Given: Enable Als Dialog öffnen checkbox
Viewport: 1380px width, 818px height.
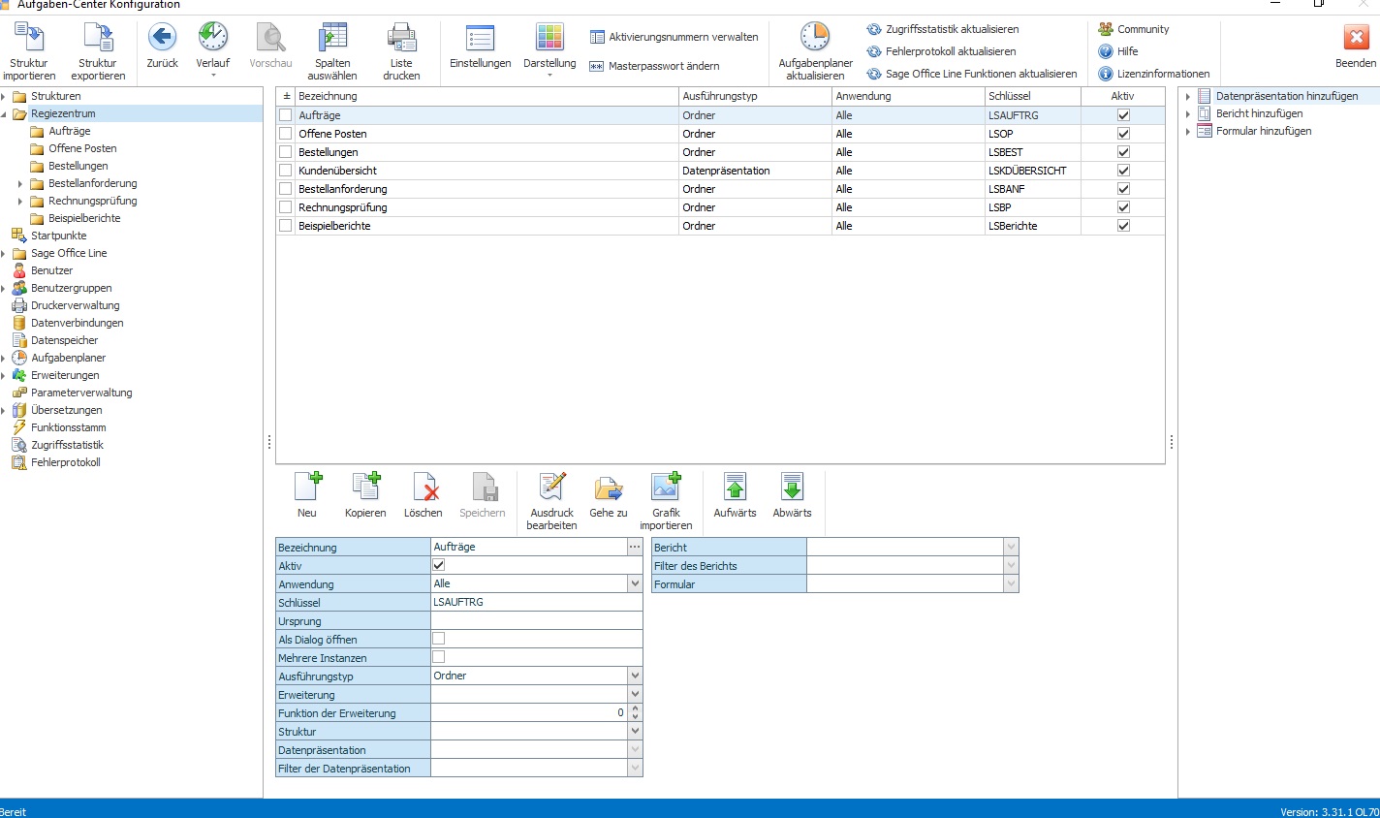Looking at the screenshot, I should click(438, 639).
